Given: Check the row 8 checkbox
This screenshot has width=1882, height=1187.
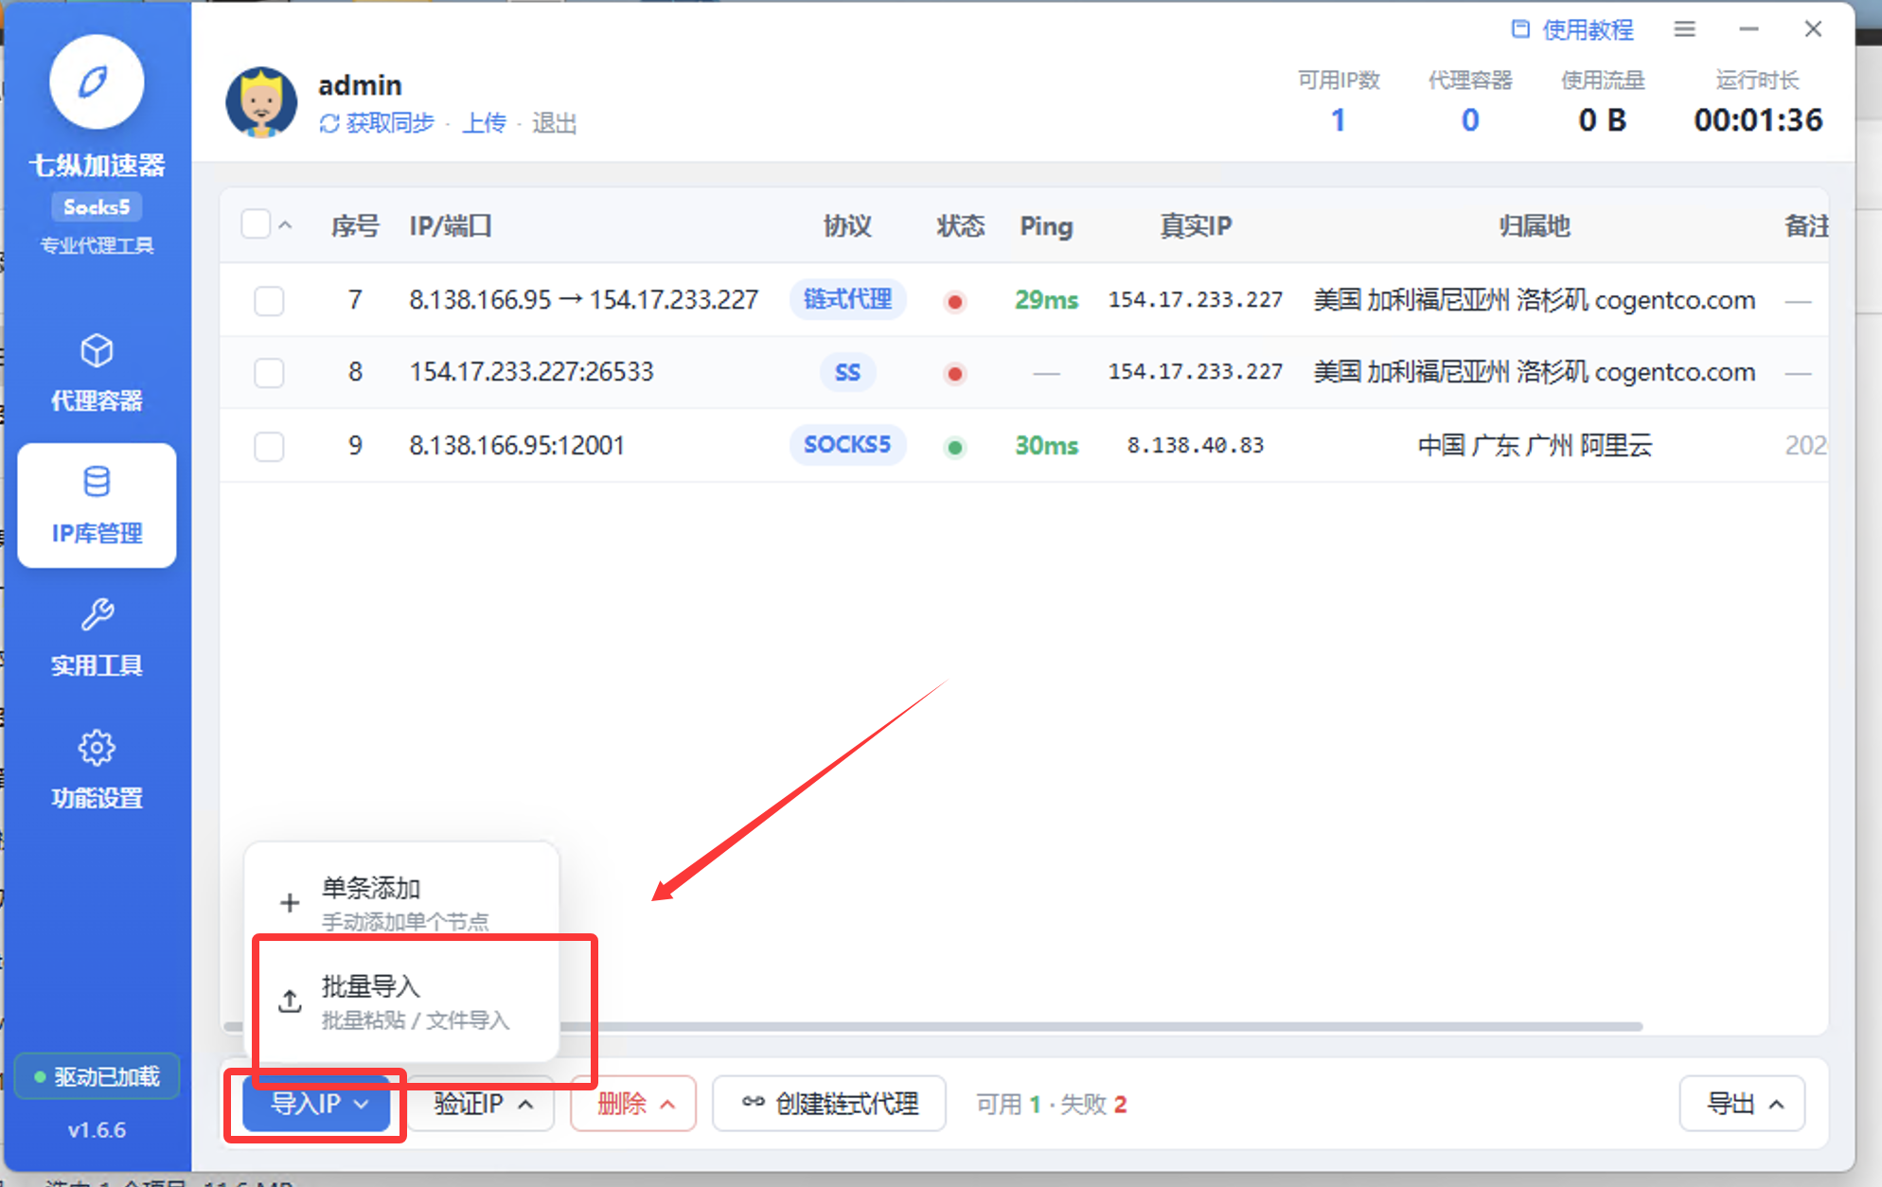Looking at the screenshot, I should pyautogui.click(x=269, y=373).
